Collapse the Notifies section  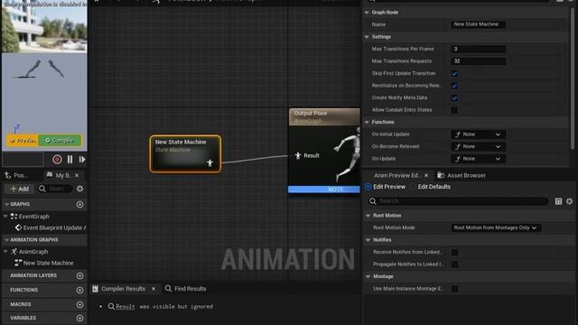(x=368, y=240)
